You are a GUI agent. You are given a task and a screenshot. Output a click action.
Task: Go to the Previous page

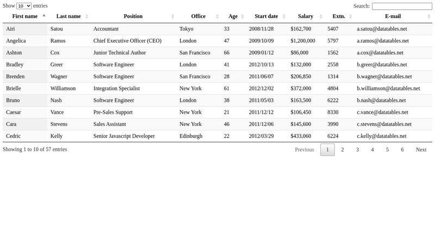click(x=304, y=150)
